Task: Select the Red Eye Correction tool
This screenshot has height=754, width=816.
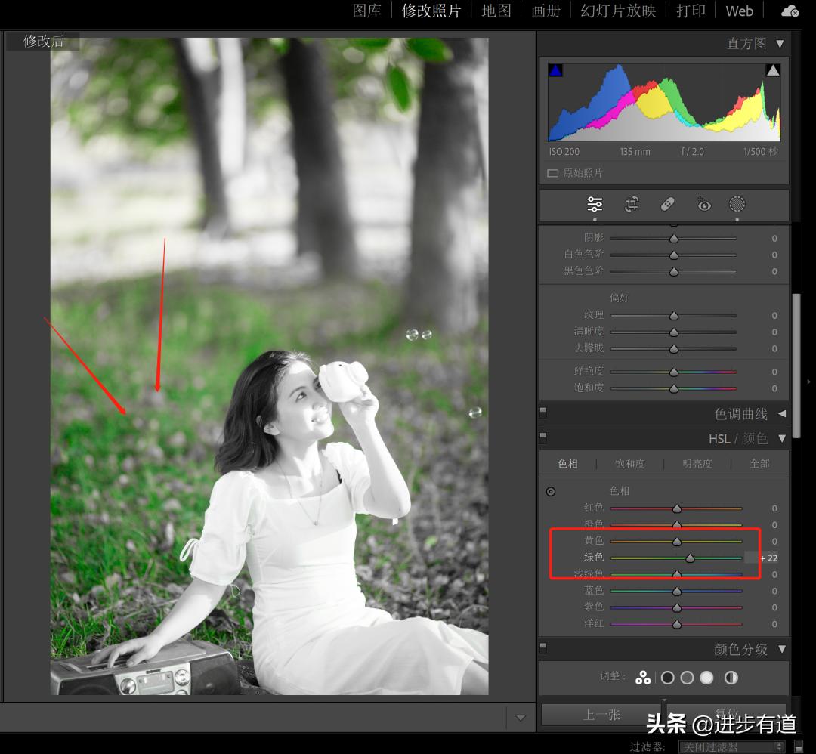Action: coord(703,204)
